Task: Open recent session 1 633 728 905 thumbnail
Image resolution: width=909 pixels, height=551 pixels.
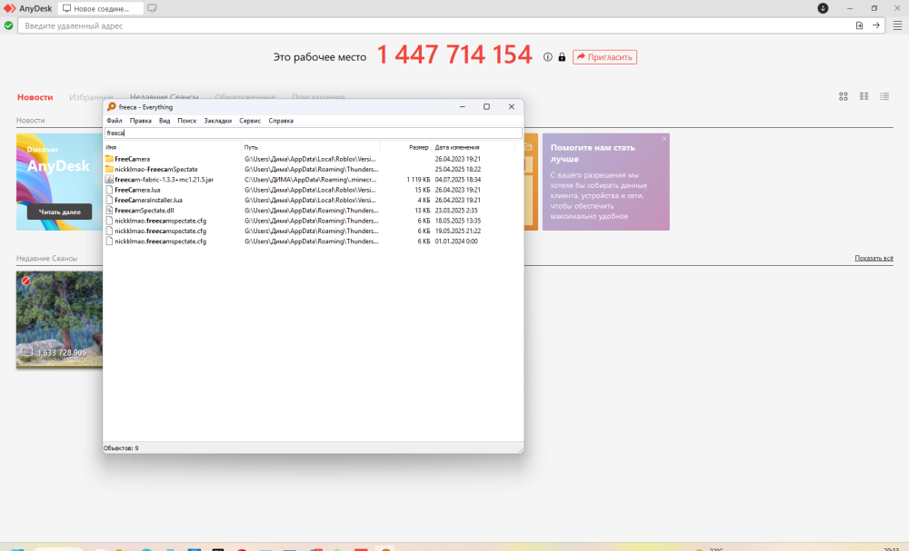Action: (x=59, y=320)
